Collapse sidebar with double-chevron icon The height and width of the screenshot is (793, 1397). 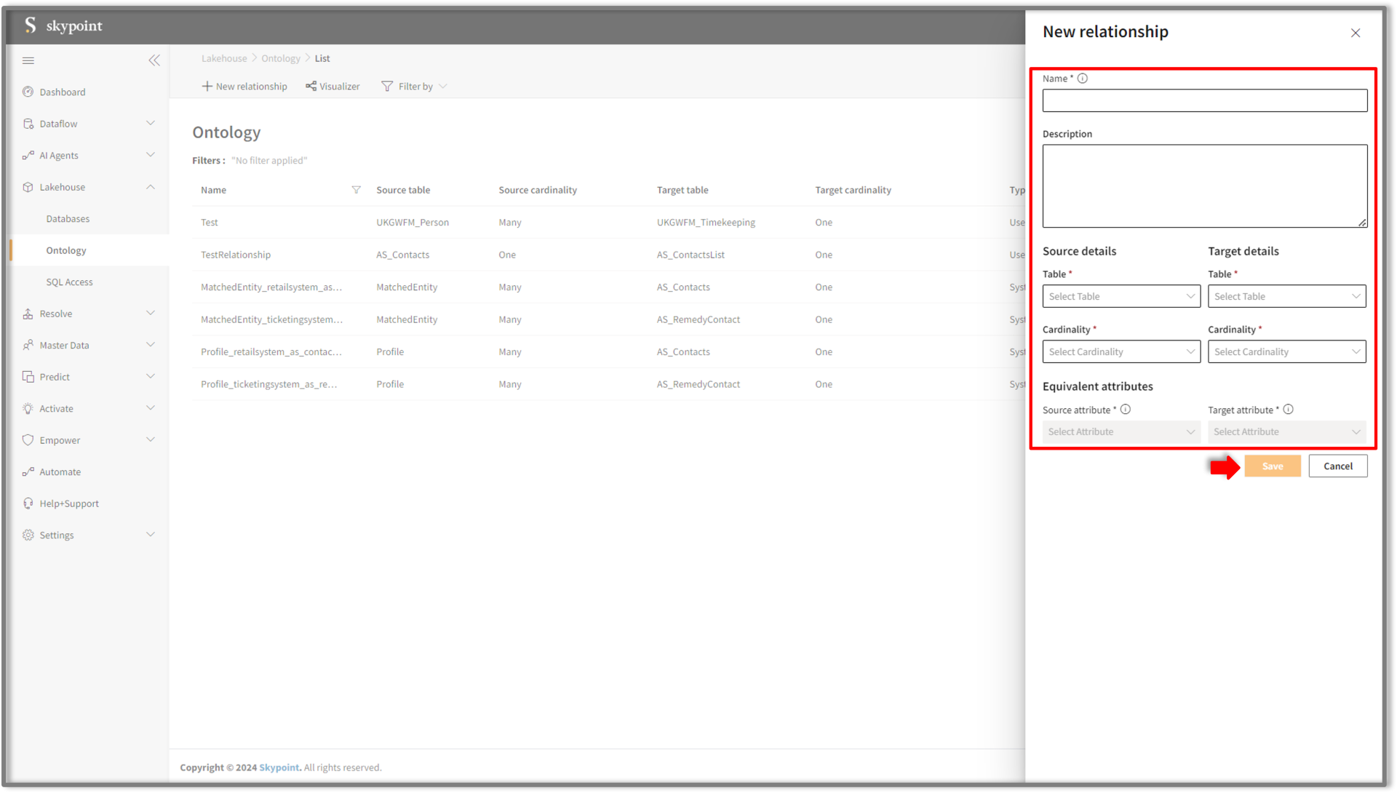pos(154,60)
